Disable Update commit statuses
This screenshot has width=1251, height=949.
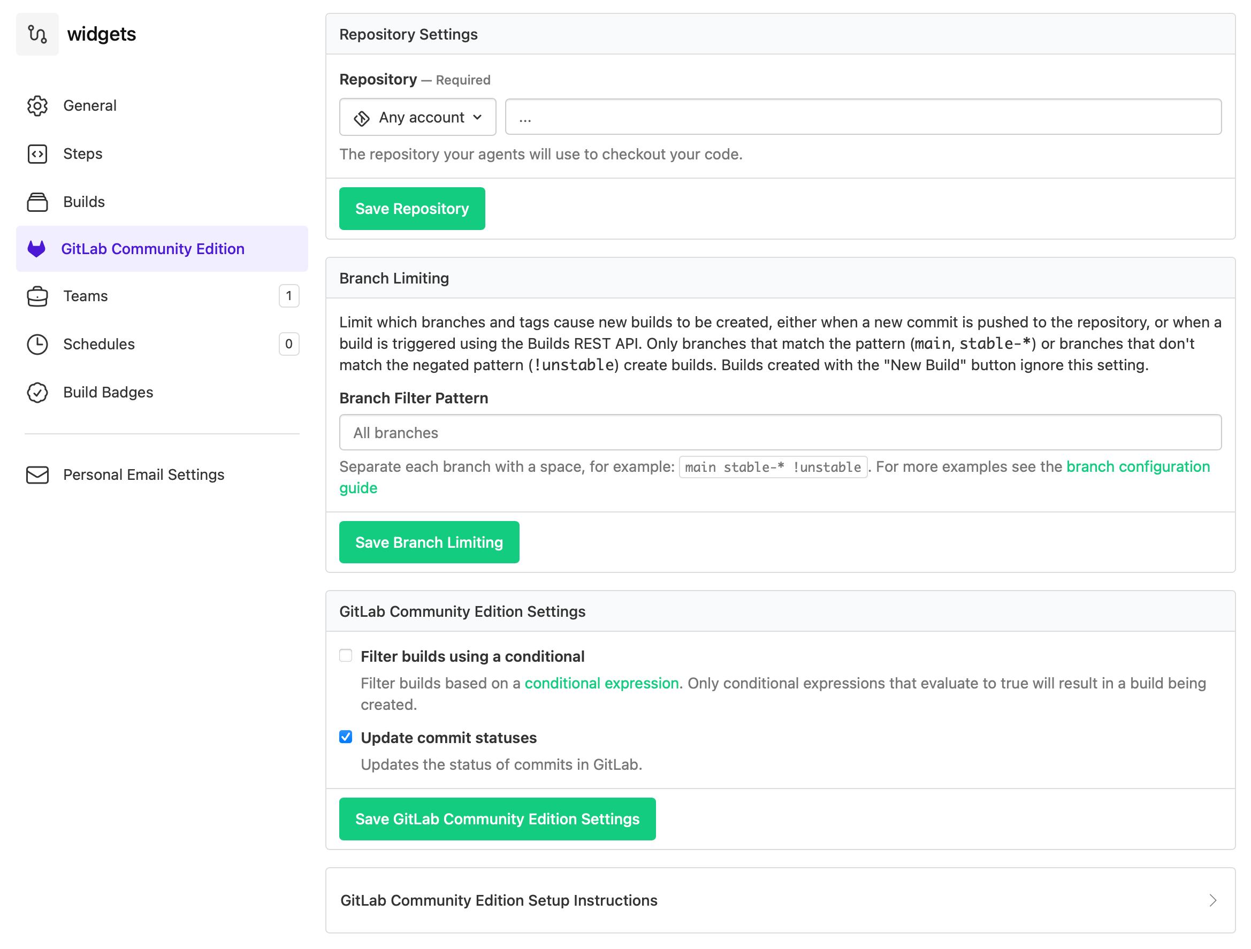pyautogui.click(x=346, y=737)
